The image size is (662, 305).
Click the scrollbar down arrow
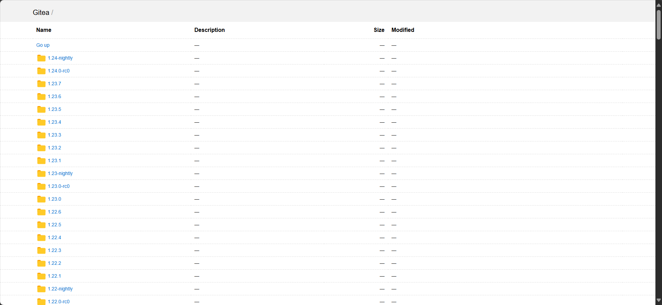pyautogui.click(x=659, y=300)
